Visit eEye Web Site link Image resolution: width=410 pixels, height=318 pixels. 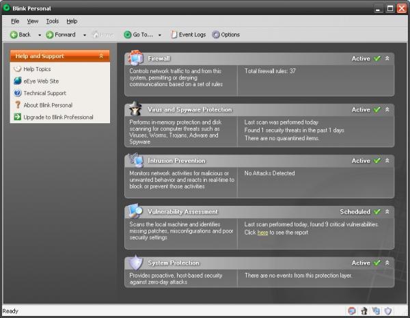41,81
